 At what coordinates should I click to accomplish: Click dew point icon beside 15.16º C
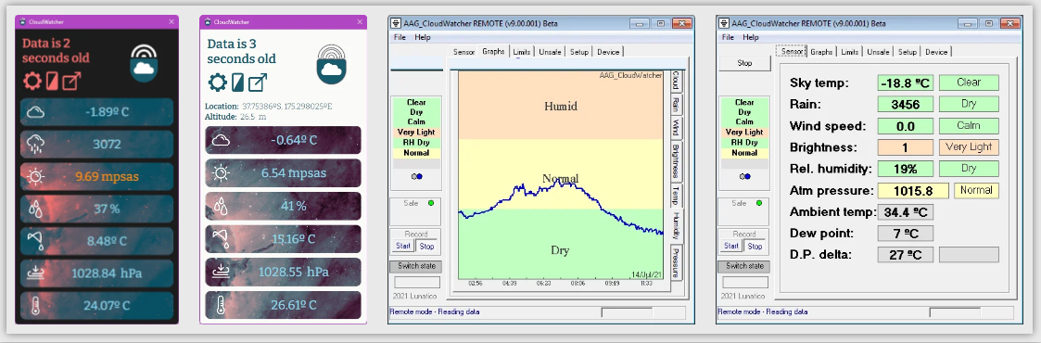(x=221, y=239)
